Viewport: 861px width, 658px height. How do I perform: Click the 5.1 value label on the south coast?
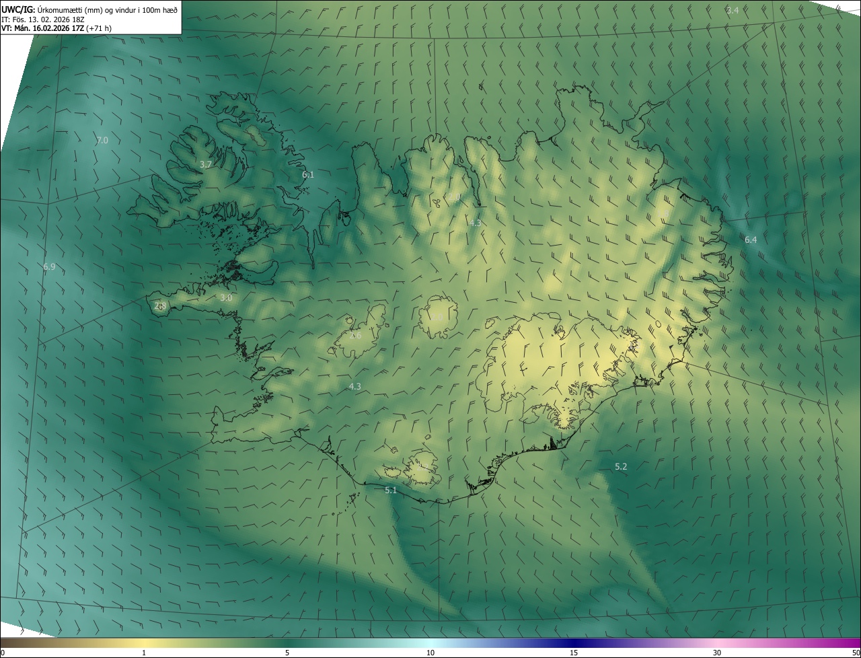pos(391,490)
